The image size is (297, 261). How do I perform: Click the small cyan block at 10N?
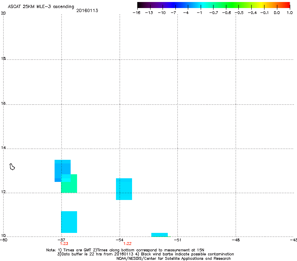(159, 234)
